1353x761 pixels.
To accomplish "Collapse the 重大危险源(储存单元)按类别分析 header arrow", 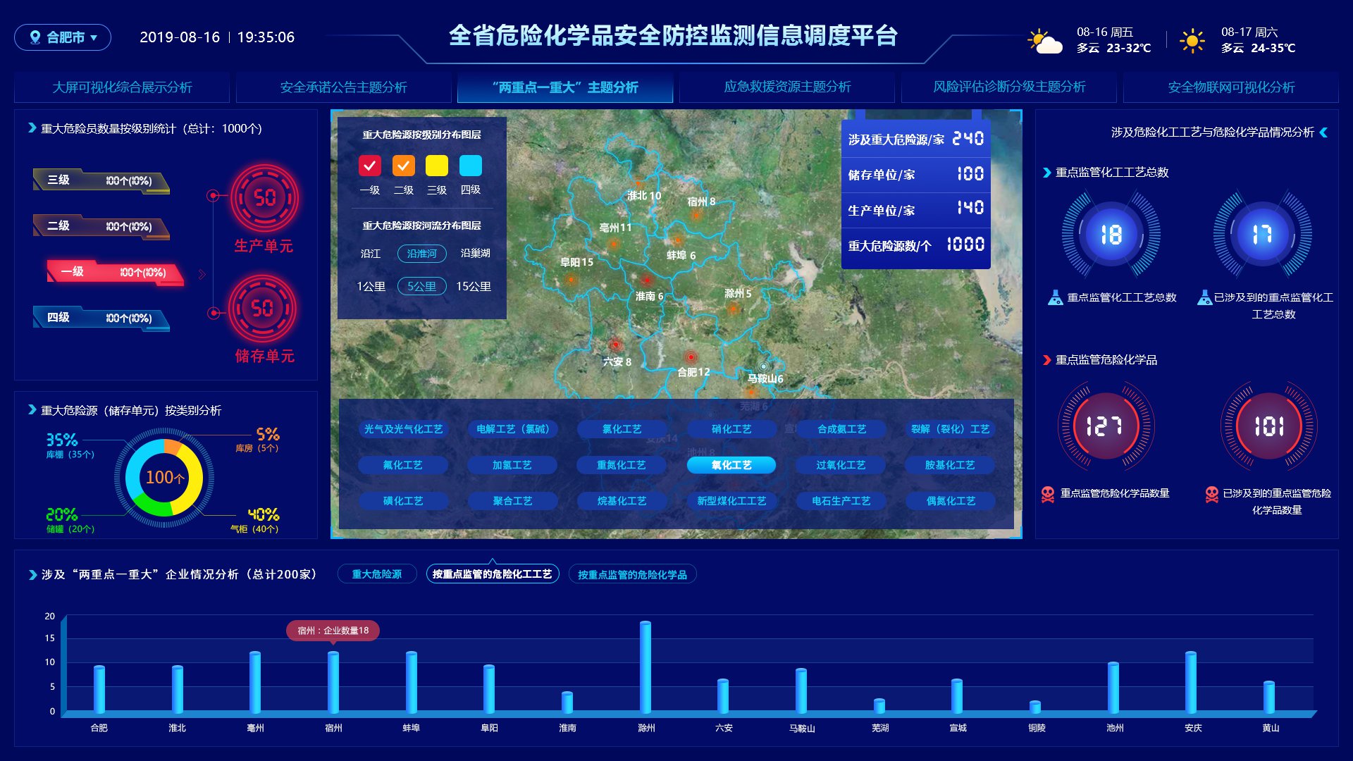I will tap(32, 410).
